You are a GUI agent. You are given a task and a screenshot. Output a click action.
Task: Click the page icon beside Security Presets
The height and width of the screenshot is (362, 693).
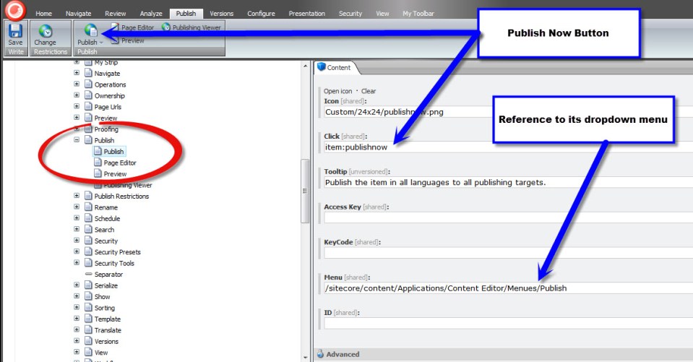88,251
